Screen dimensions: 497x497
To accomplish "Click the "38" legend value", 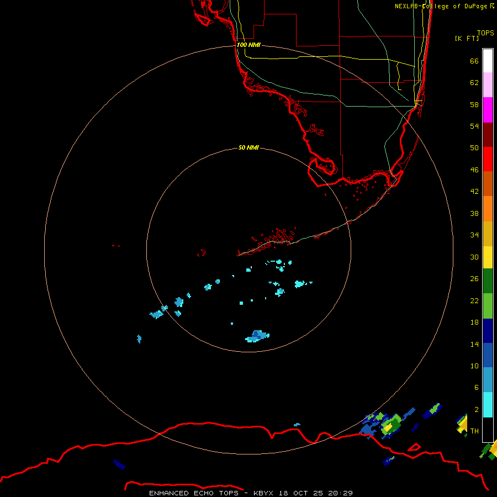I will (474, 213).
